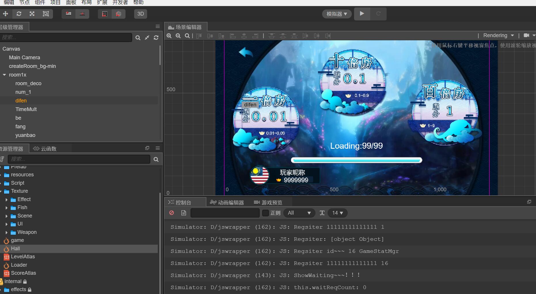536x294 pixels.
Task: Collapse all nodes in hierarchy panel
Action: point(147,38)
